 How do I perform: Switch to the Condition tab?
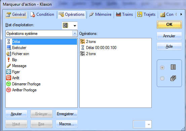point(42,14)
